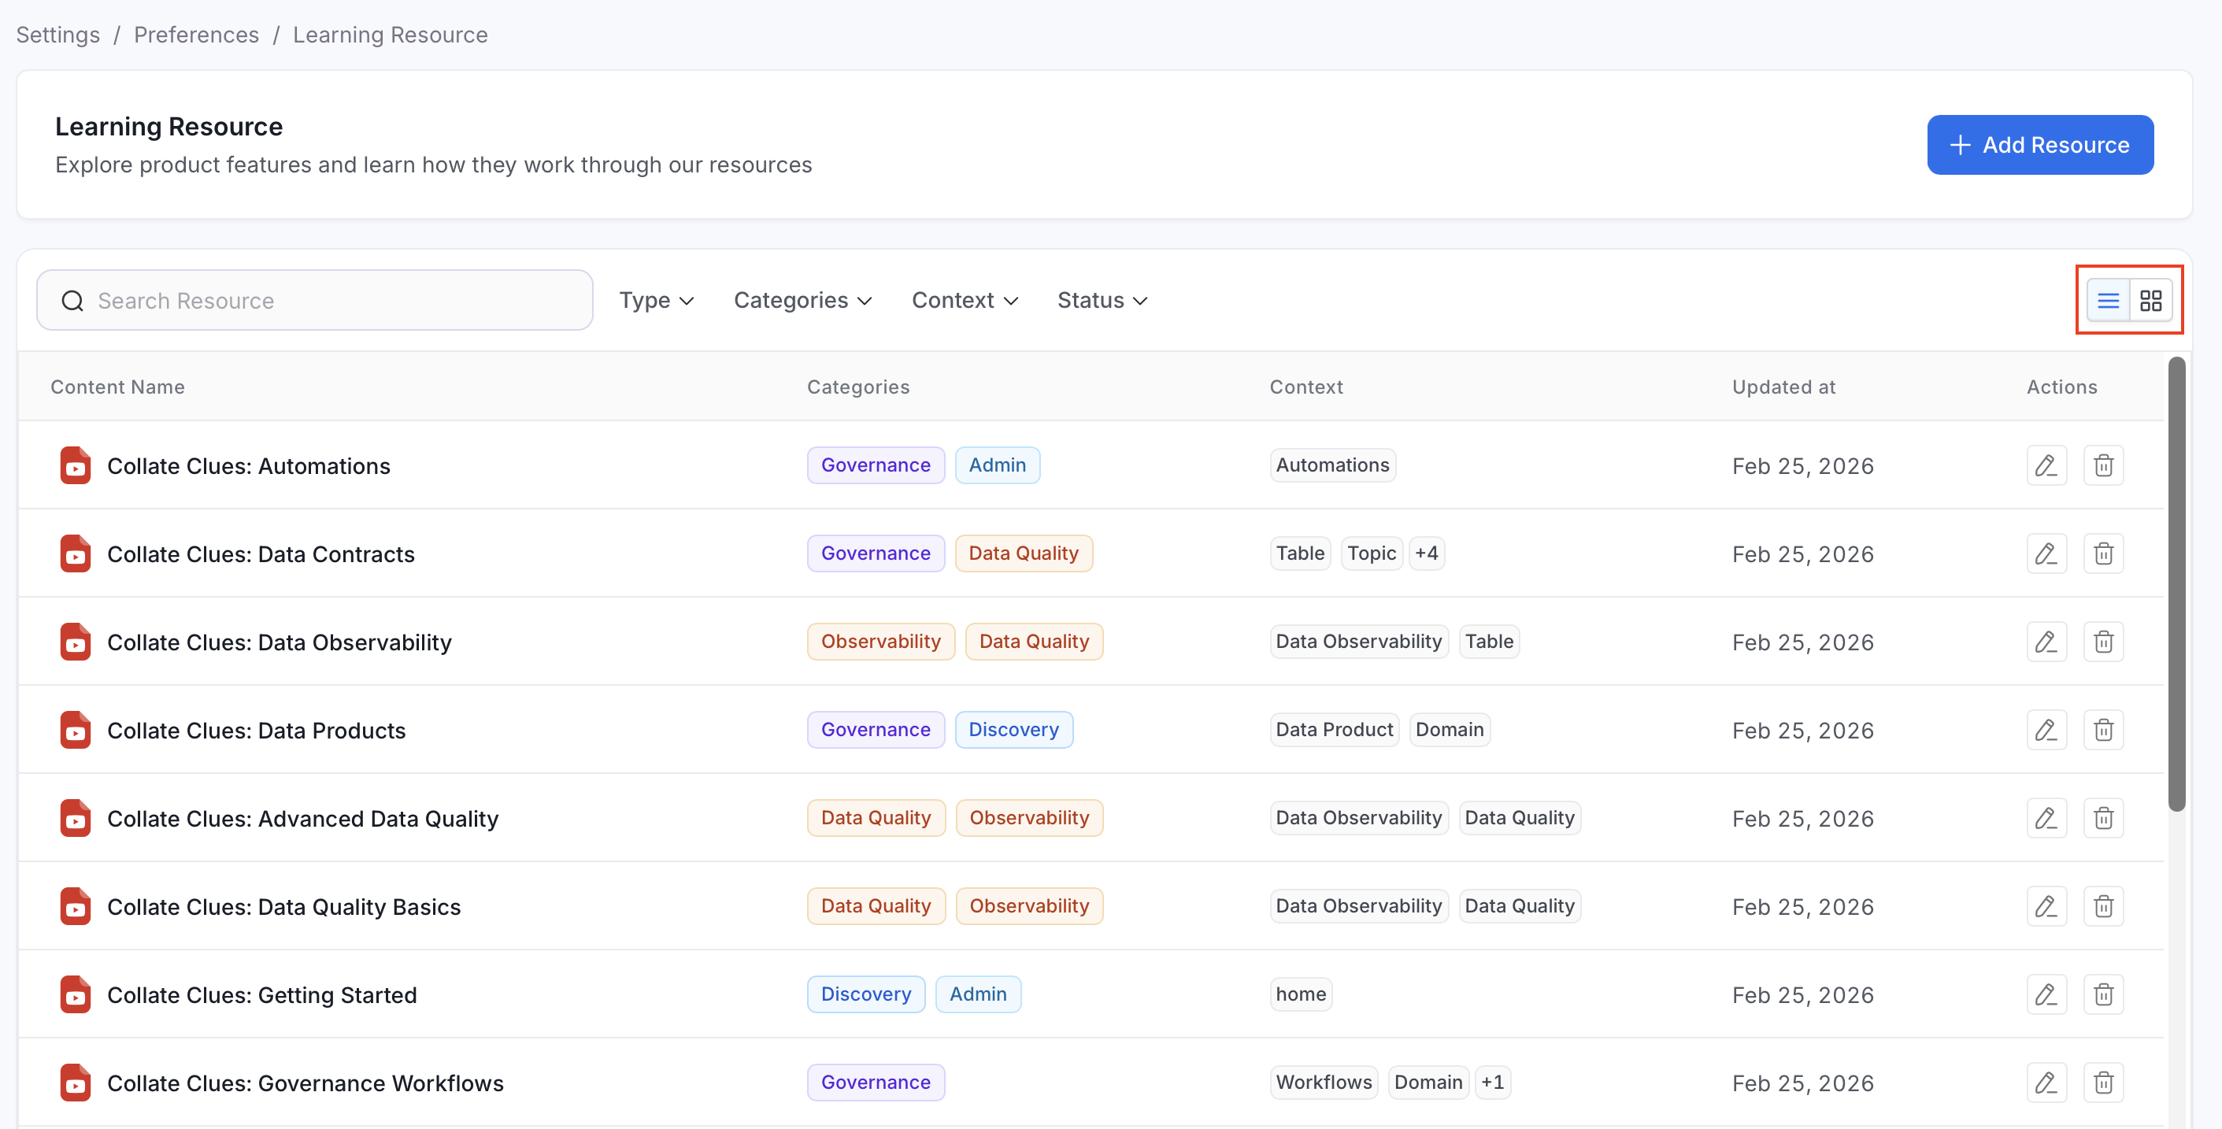Edit the Collate Clues: Data Products resource

(x=2046, y=731)
